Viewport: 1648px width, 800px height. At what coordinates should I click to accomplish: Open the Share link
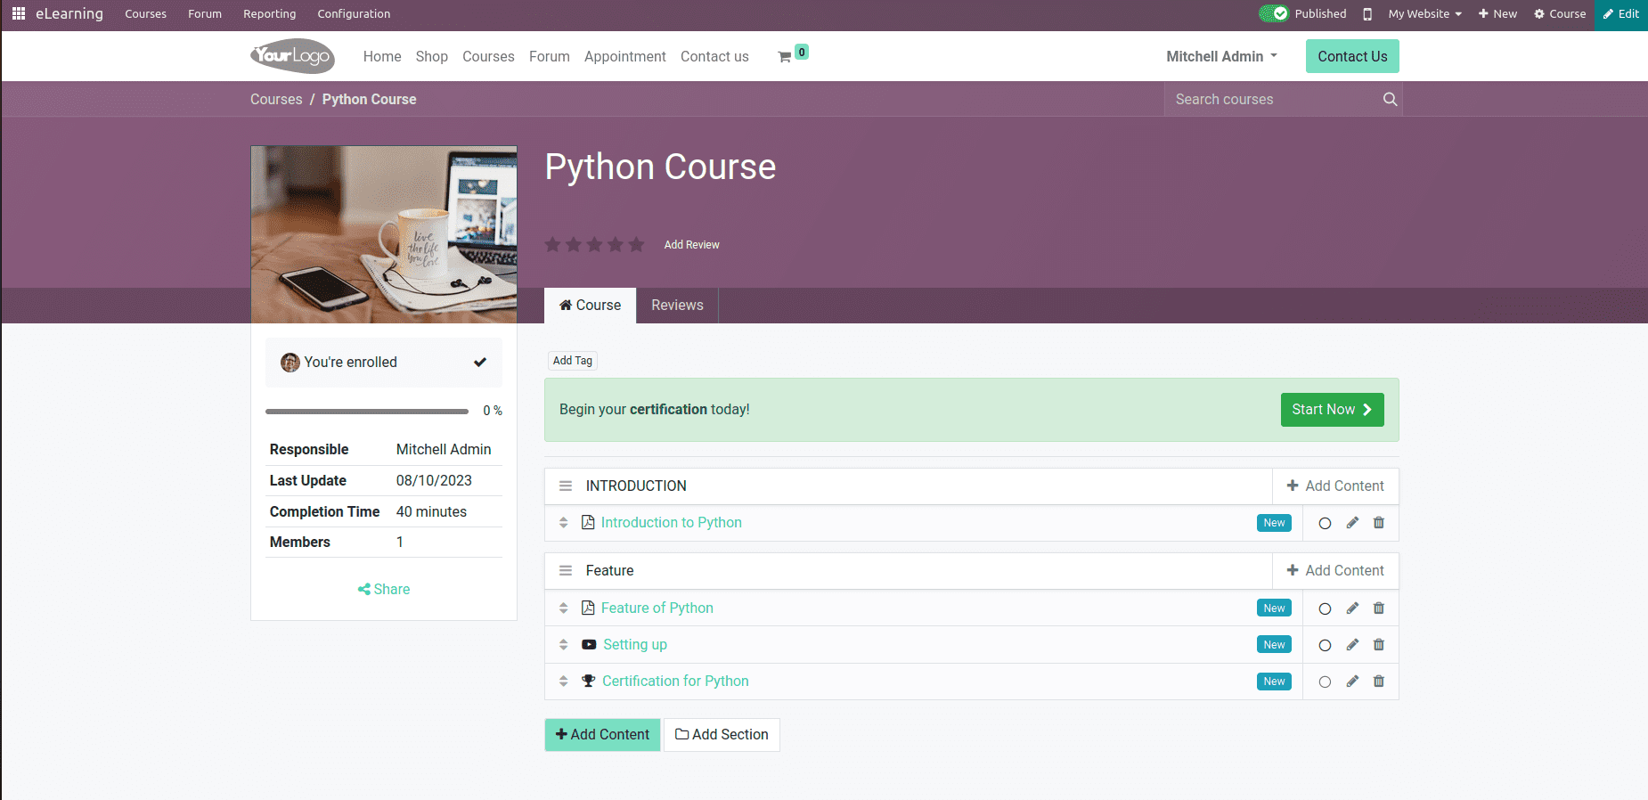[x=384, y=590]
